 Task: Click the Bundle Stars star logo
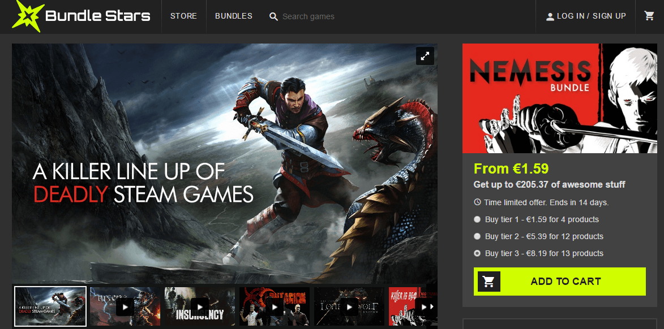click(28, 16)
